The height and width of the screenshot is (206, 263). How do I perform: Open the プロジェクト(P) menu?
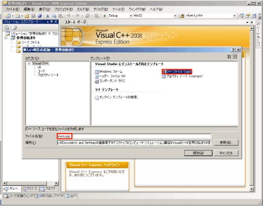tap(64, 9)
